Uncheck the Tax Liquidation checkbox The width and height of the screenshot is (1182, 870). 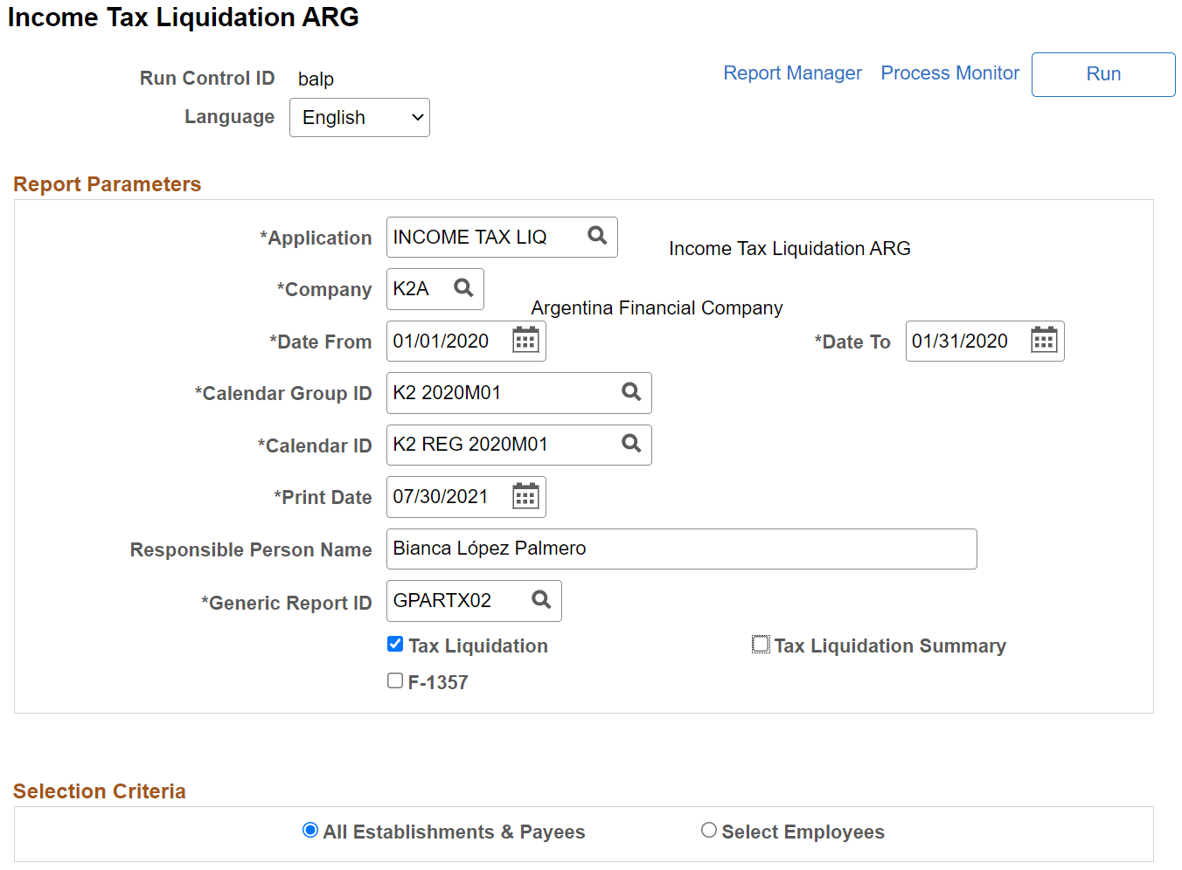point(395,644)
